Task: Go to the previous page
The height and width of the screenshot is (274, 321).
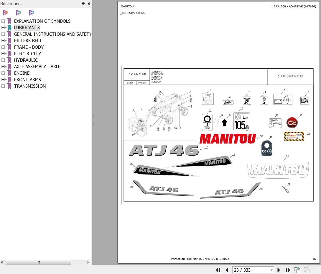Action: 227,270
